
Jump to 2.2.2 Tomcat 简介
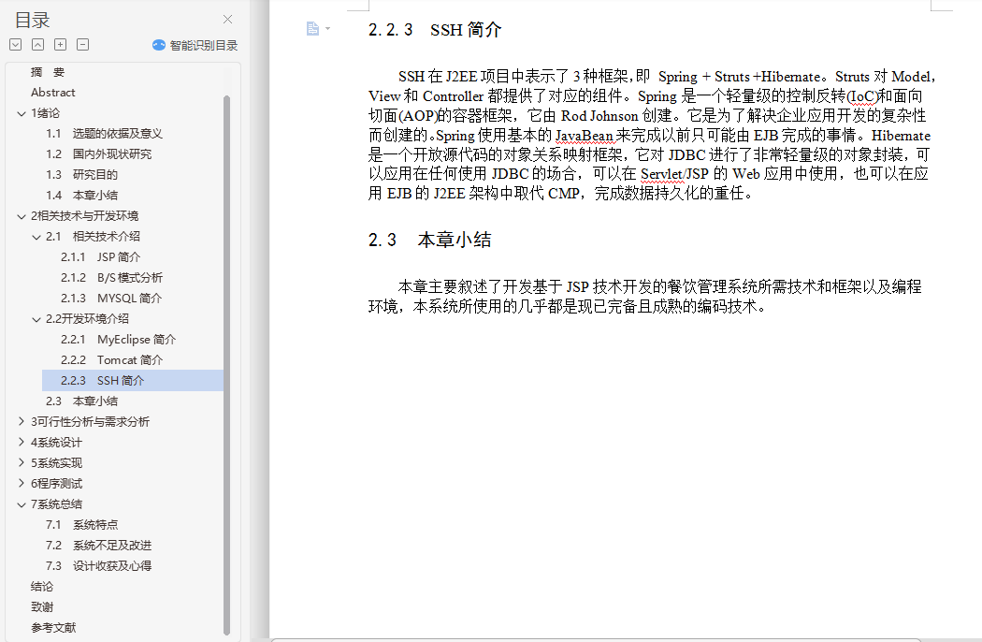(111, 360)
